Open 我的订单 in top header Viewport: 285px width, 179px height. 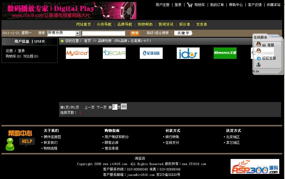point(217,5)
